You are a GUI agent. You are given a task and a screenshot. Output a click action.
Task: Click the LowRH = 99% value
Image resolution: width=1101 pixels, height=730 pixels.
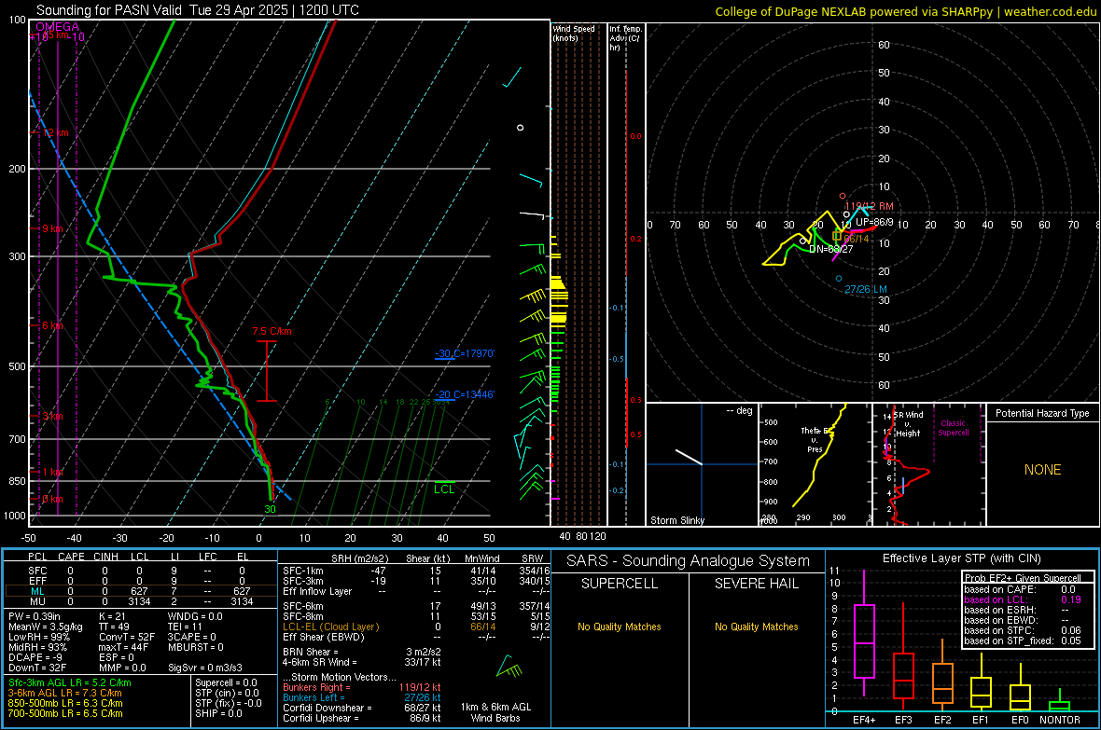pyautogui.click(x=38, y=638)
